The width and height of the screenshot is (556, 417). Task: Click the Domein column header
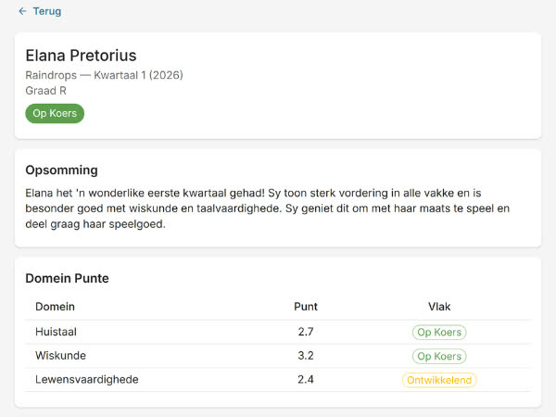click(56, 307)
